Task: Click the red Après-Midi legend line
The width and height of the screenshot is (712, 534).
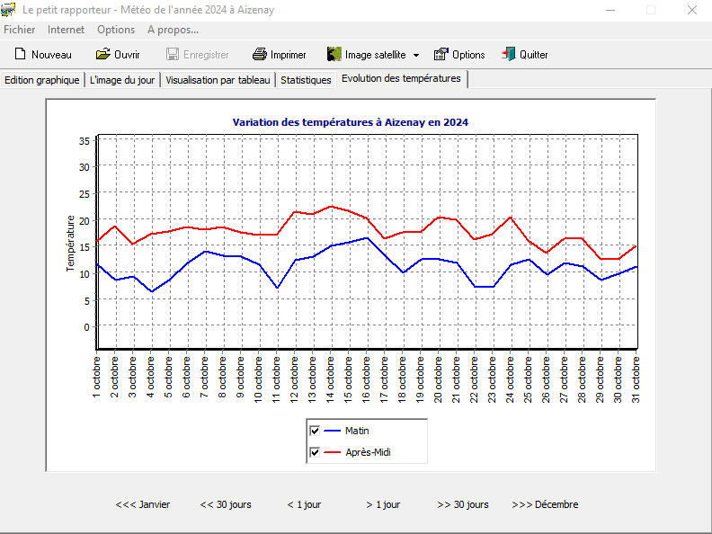Action: [x=333, y=452]
